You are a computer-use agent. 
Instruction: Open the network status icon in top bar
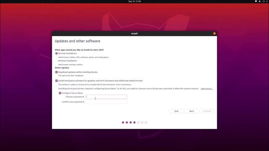click(256, 1)
